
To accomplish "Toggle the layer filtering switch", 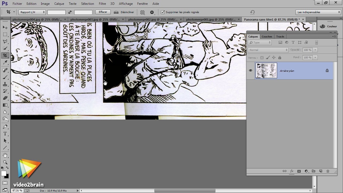I will pyautogui.click(x=316, y=42).
